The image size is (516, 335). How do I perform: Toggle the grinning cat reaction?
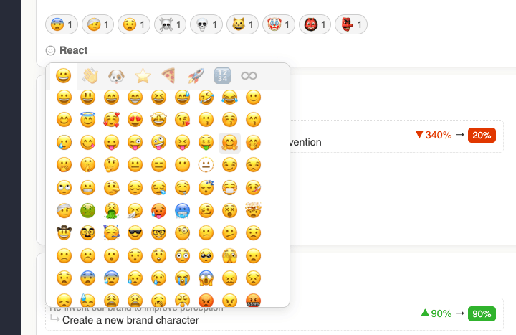tap(242, 24)
